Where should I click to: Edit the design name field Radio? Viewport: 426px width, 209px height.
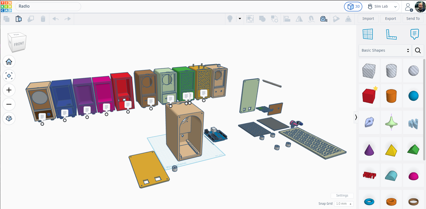tap(48, 6)
